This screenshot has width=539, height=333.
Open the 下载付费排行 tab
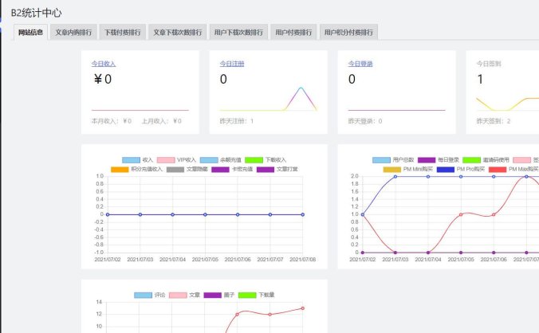tap(123, 33)
